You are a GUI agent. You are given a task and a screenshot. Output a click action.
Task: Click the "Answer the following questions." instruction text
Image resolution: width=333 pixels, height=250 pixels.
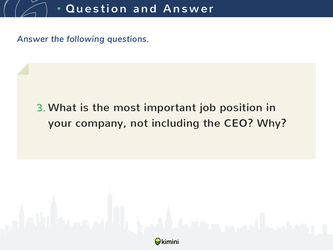click(83, 39)
